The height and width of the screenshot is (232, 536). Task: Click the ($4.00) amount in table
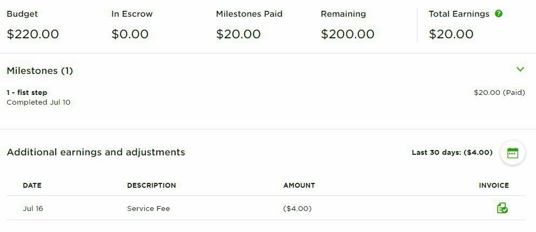297,208
